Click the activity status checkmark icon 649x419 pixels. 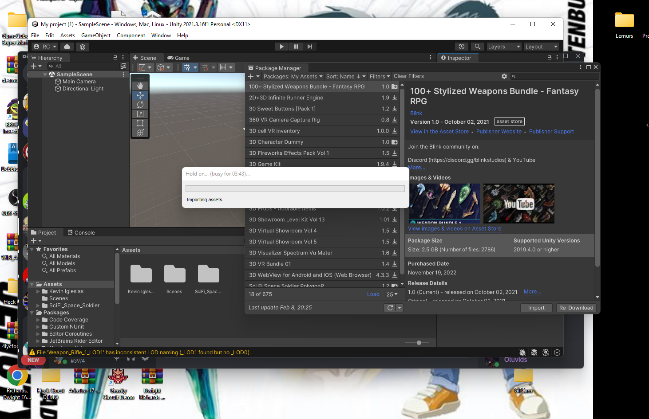click(557, 352)
